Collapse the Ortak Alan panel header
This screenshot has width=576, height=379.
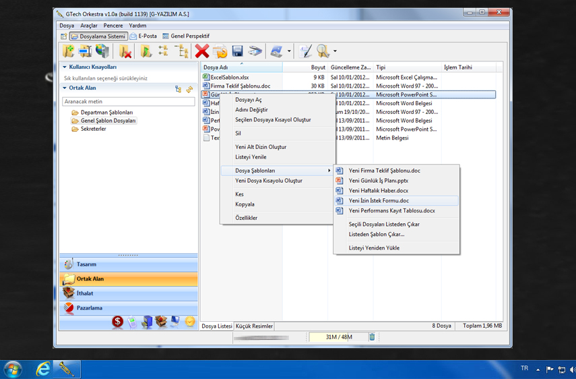pyautogui.click(x=65, y=88)
